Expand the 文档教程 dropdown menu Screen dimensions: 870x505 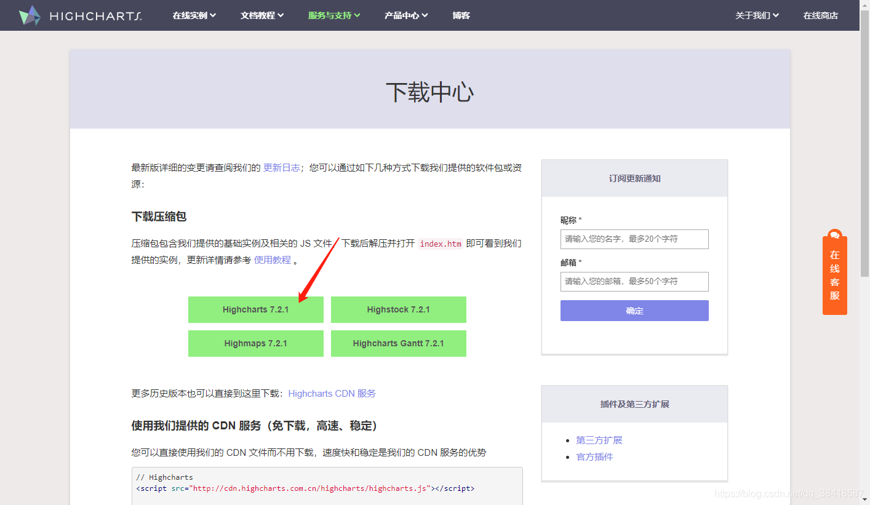click(262, 15)
